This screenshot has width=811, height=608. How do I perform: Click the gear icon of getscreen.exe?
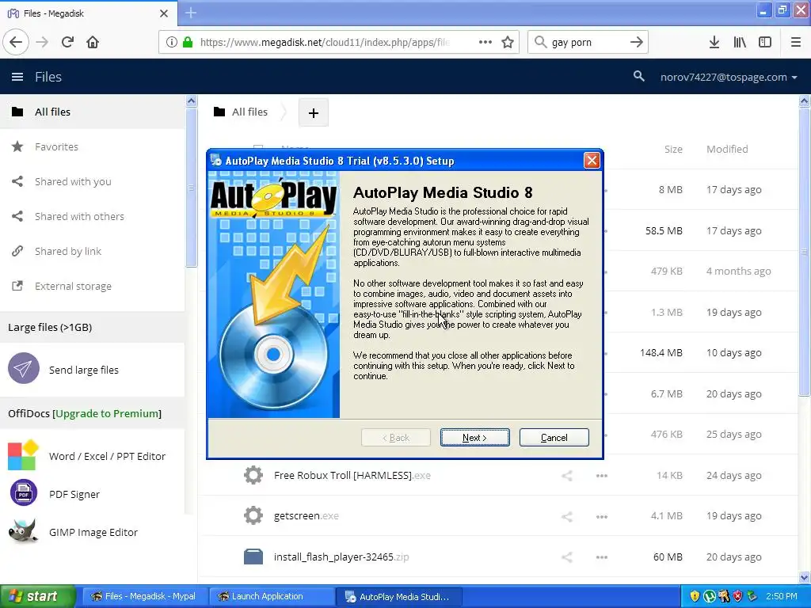[x=253, y=516]
